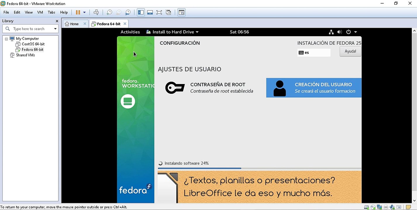This screenshot has width=417, height=210.
Task: Toggle the thumbnail bar view icon
Action: point(150,12)
